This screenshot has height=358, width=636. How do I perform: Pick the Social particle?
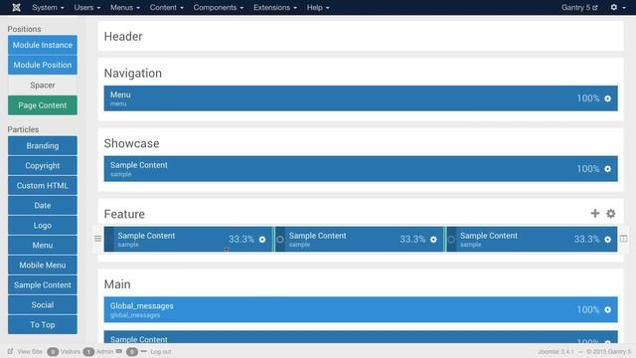pyautogui.click(x=42, y=305)
